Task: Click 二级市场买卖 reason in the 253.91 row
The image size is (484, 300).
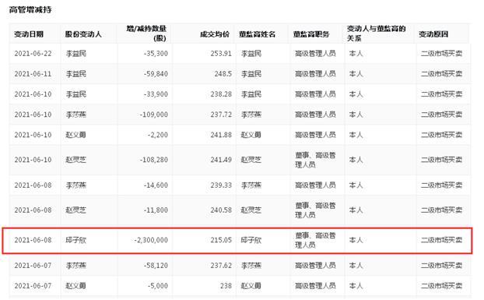Action: tap(442, 54)
